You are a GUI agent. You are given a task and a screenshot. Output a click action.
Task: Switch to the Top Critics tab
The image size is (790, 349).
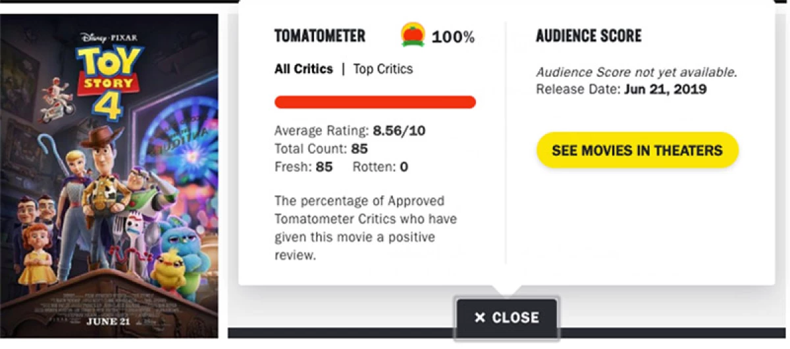(x=383, y=69)
